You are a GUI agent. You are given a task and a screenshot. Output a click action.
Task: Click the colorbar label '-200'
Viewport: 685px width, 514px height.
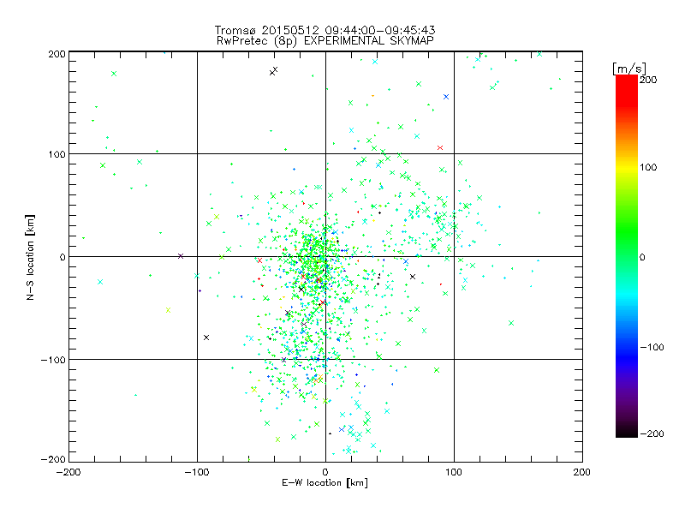click(x=652, y=434)
